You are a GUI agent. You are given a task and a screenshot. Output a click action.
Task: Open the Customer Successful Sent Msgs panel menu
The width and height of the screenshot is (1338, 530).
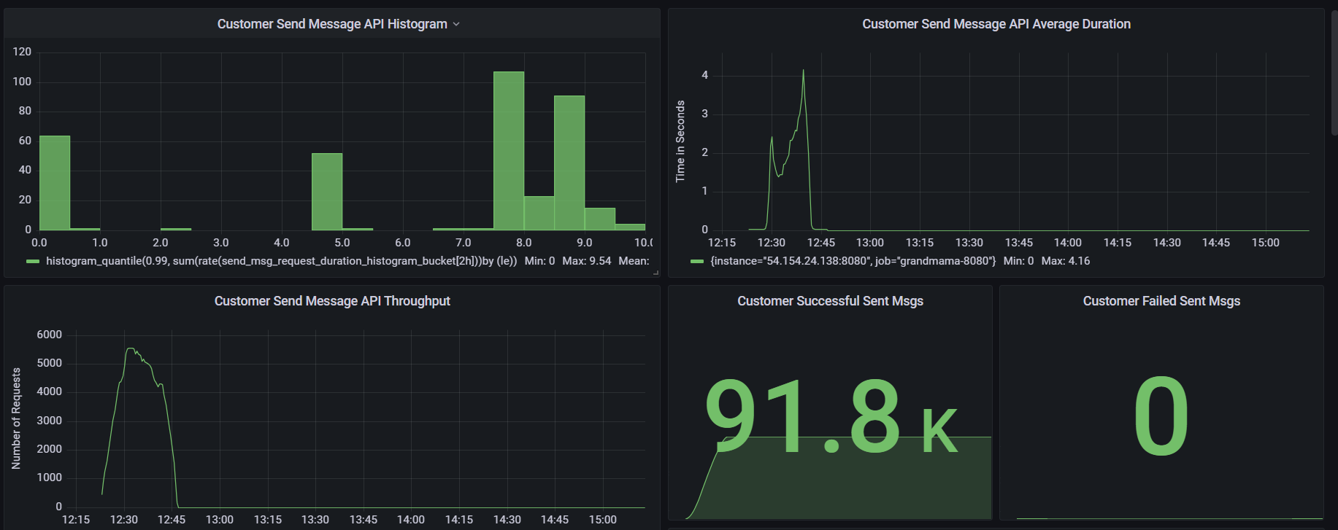point(830,301)
